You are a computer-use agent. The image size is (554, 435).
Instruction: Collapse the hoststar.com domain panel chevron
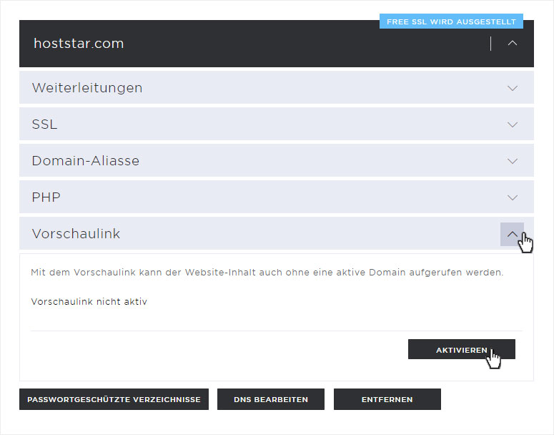point(513,43)
